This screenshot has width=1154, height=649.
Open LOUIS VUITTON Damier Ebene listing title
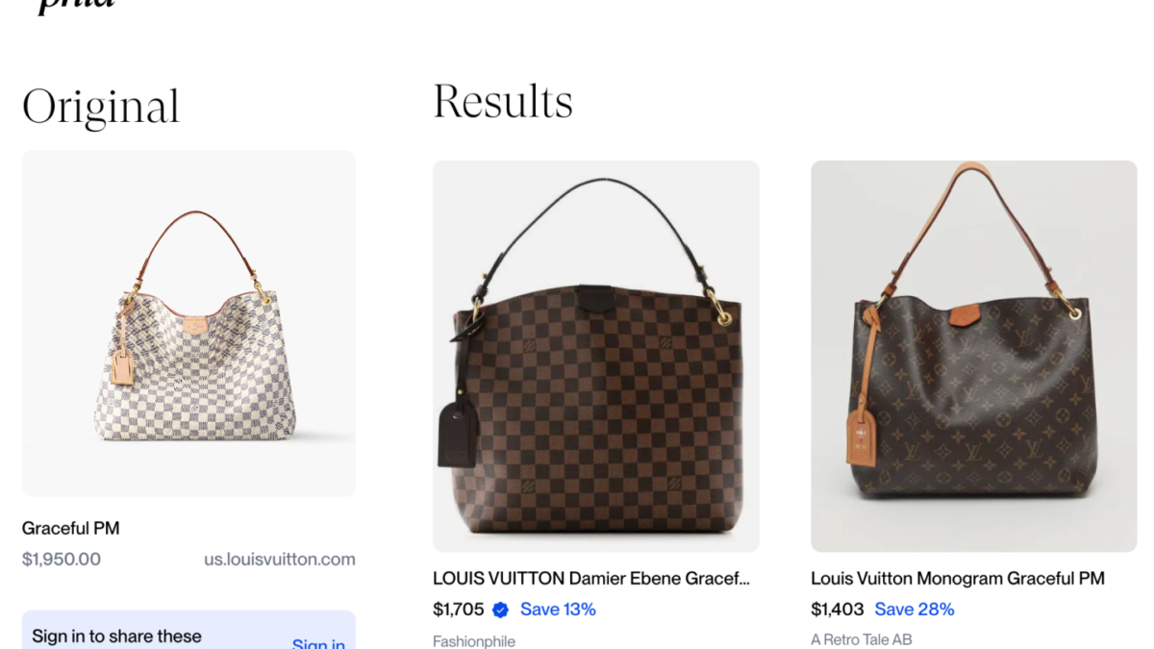click(590, 578)
